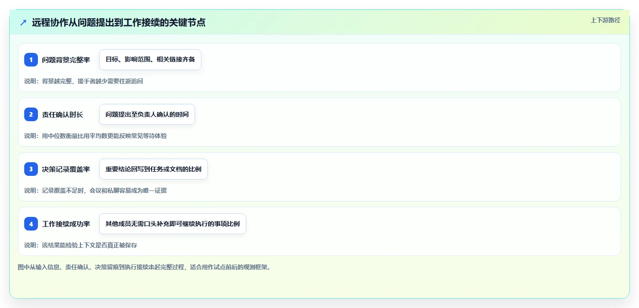
Task: Select step number badge 2
Action: coord(31,114)
